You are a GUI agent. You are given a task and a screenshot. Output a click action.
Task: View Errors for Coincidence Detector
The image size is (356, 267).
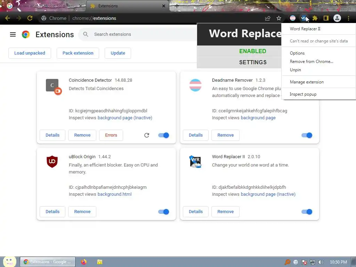tap(111, 135)
